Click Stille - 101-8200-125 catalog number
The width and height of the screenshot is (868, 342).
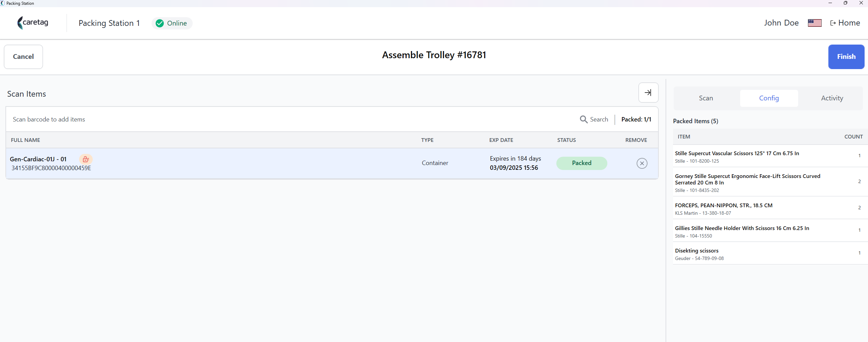tap(697, 161)
